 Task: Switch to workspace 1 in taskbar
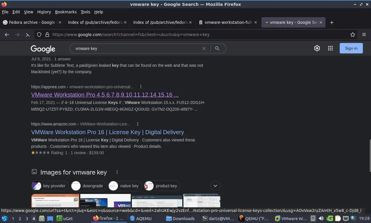click(13, 218)
